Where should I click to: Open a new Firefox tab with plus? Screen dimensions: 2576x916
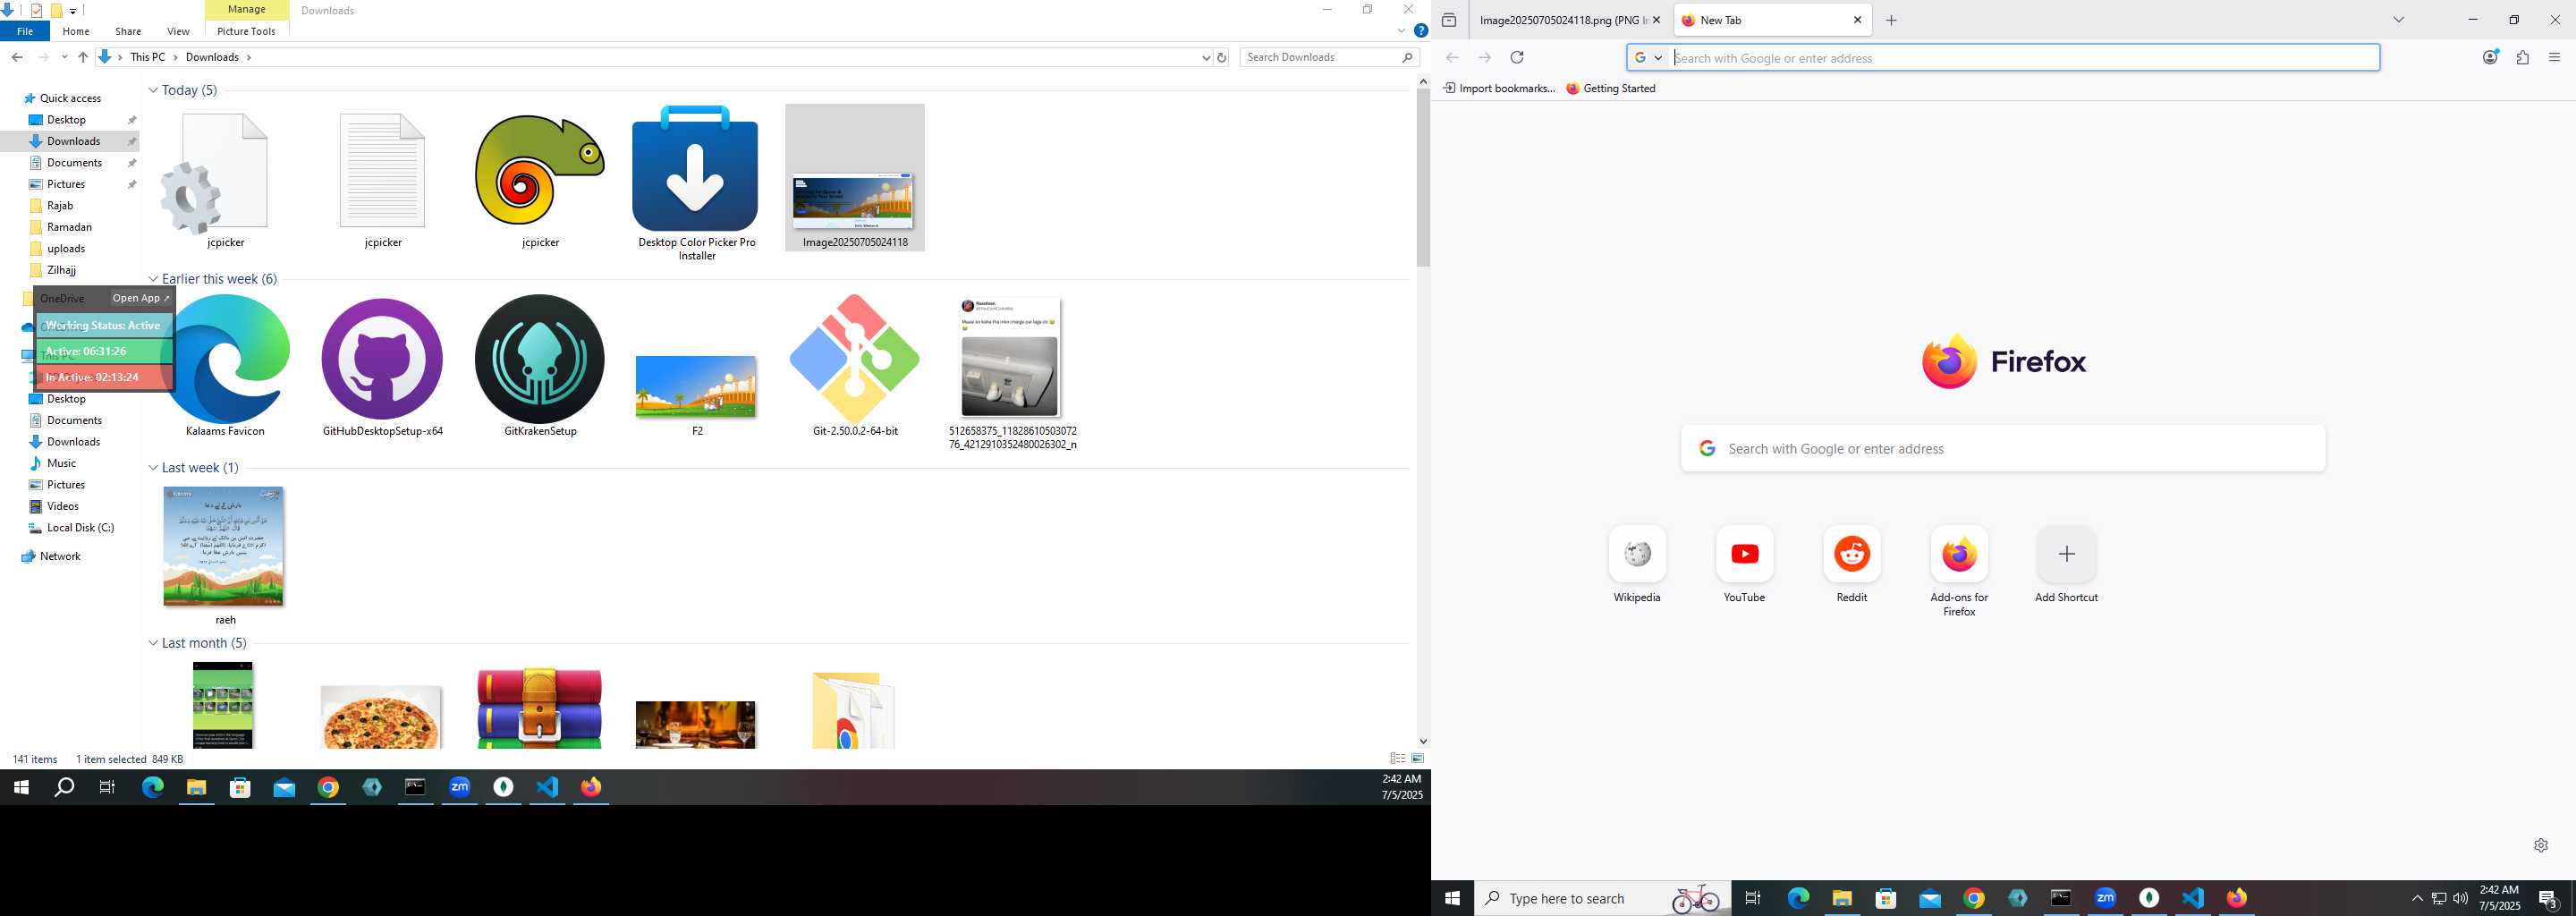coord(1891,20)
